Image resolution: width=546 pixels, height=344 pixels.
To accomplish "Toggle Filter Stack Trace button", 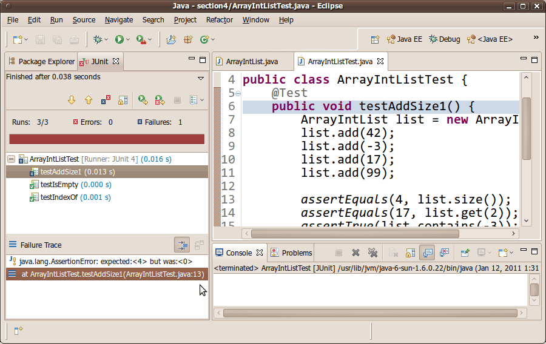I will [182, 245].
